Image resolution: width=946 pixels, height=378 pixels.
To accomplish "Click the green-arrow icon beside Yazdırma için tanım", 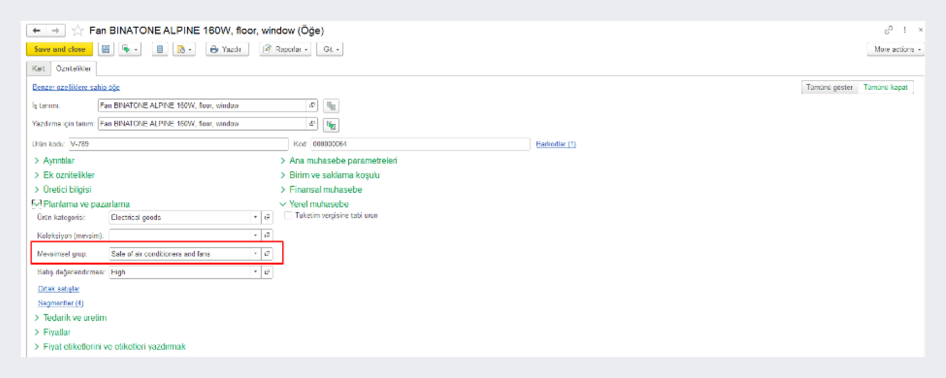I will click(x=332, y=124).
